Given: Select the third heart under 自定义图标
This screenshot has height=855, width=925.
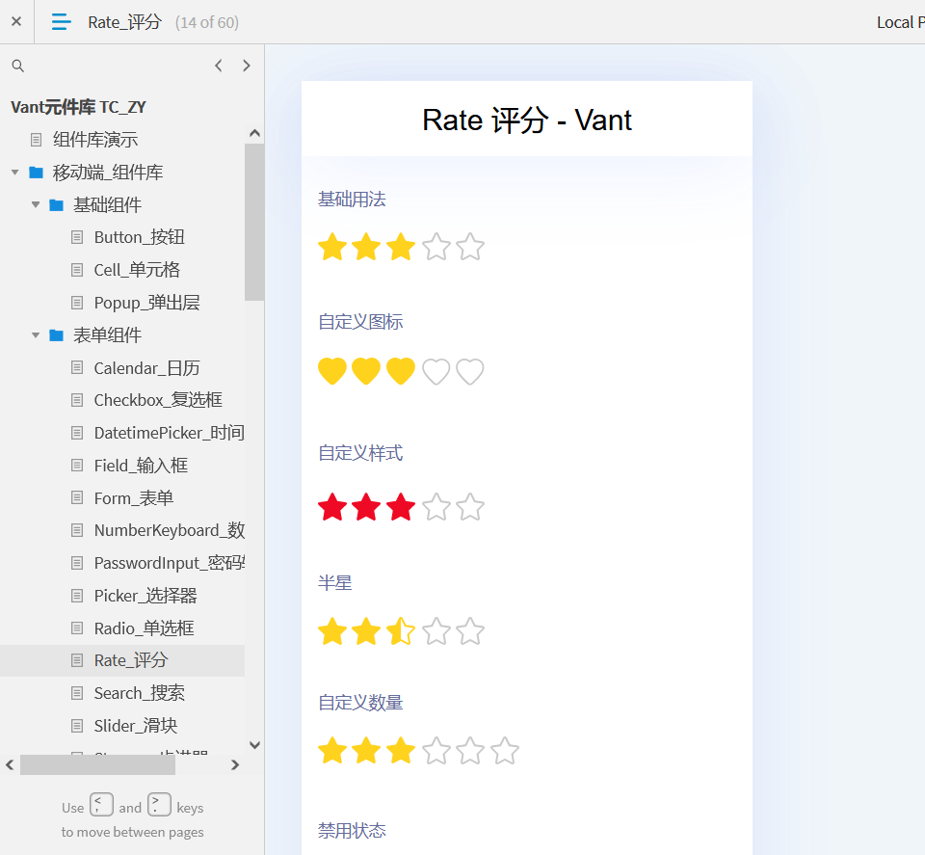Looking at the screenshot, I should (x=401, y=371).
